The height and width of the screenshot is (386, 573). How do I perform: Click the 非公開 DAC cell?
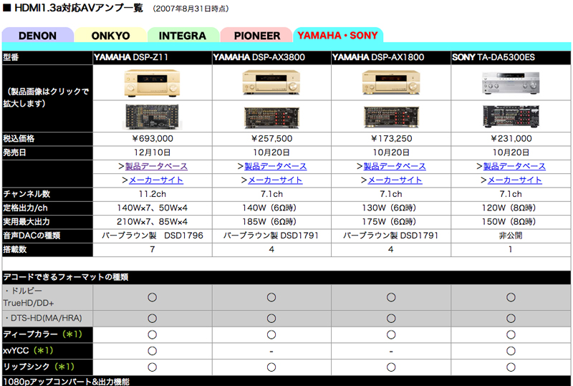click(511, 236)
